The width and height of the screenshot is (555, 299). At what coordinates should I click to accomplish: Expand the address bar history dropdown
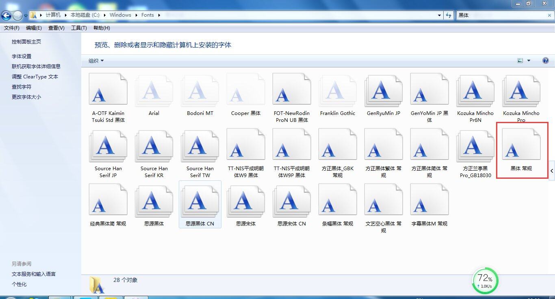click(x=439, y=15)
